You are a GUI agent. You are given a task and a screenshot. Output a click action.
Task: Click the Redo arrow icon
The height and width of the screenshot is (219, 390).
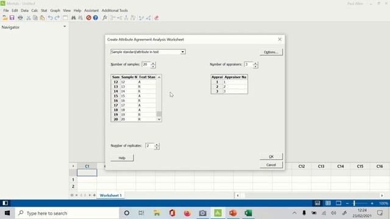pos(57,18)
